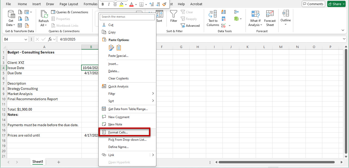Click the From Web icon

(x=20, y=19)
